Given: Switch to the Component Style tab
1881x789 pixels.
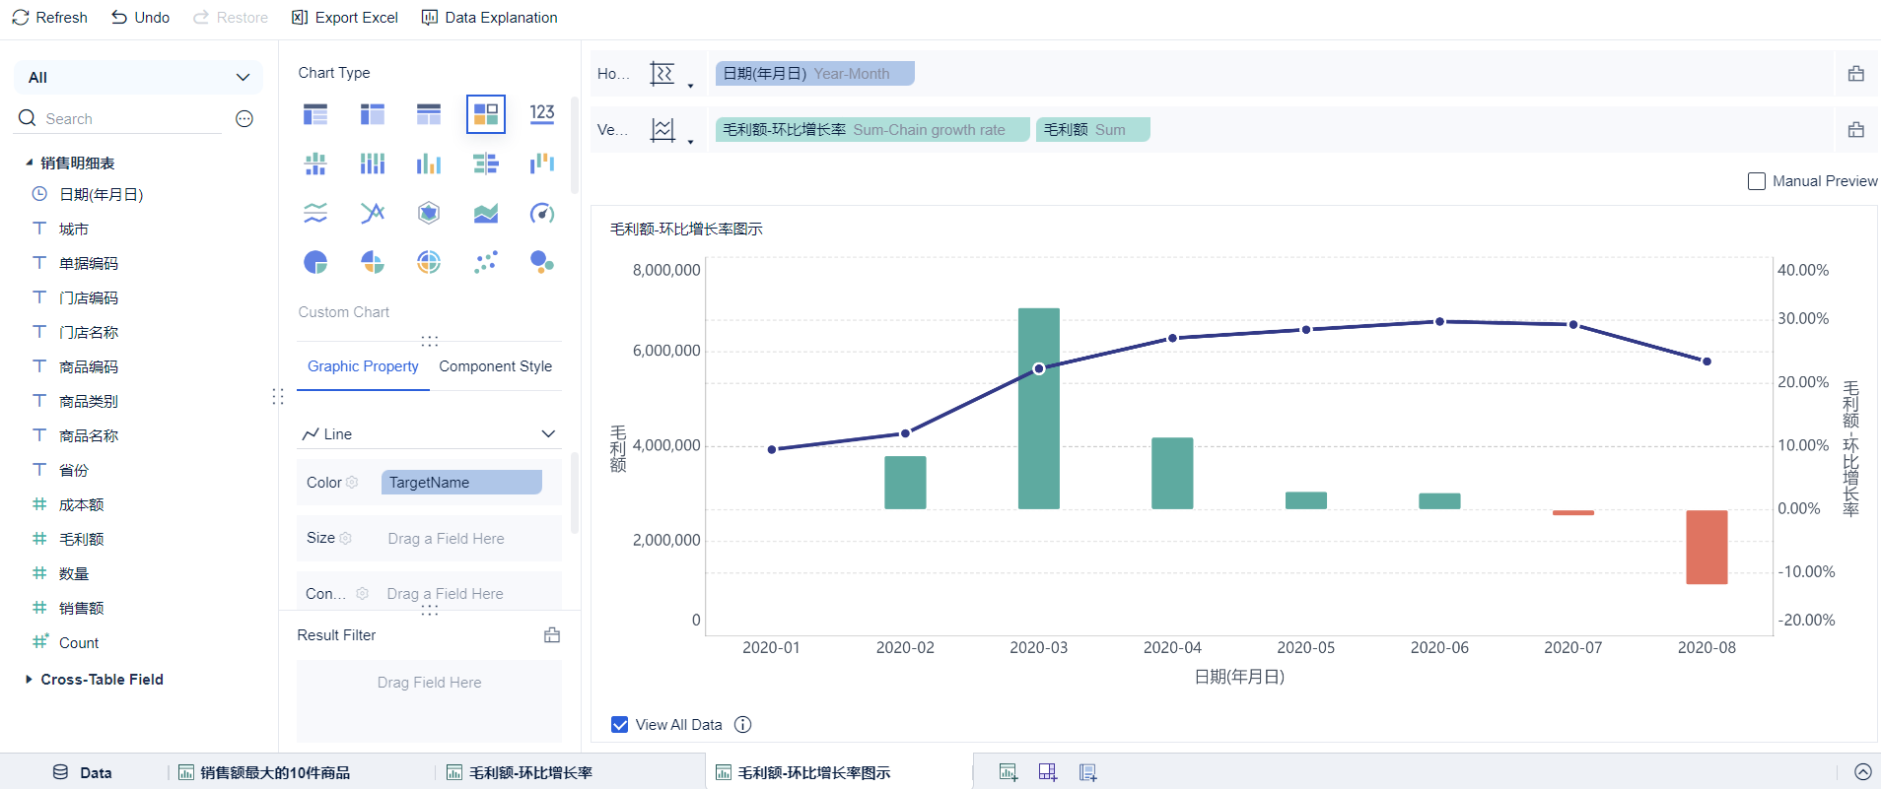Looking at the screenshot, I should pyautogui.click(x=495, y=366).
